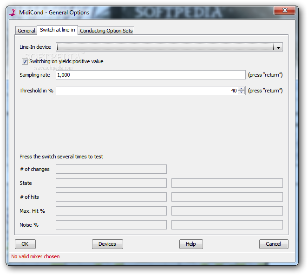Click the first Noise % field
The image size is (308, 275).
[111, 225]
